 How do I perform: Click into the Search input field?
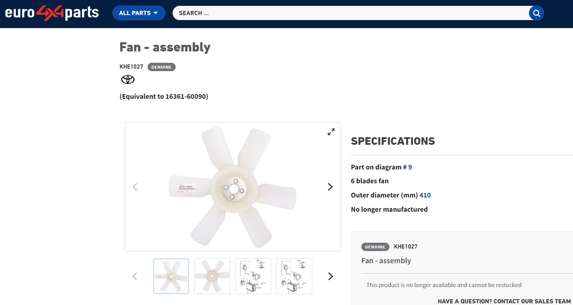click(351, 13)
